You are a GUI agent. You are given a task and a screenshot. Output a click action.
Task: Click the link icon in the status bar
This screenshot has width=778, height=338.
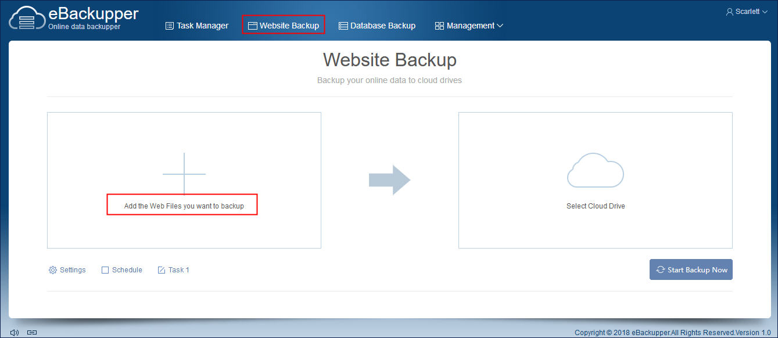[32, 333]
